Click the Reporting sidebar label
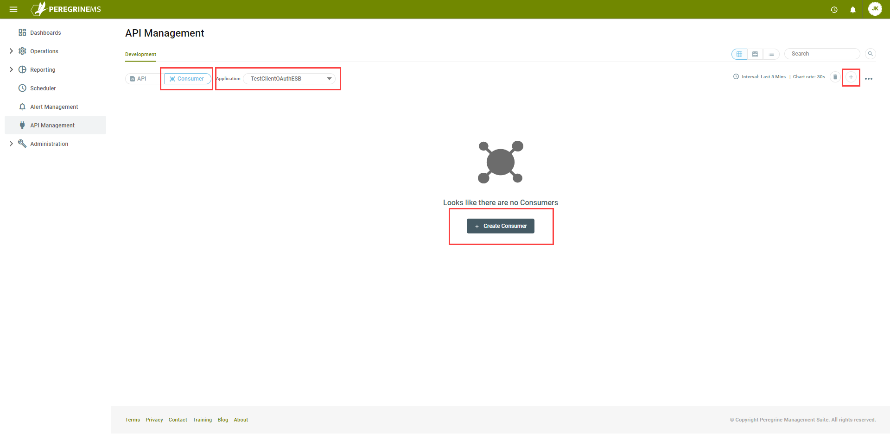890x434 pixels. (43, 70)
